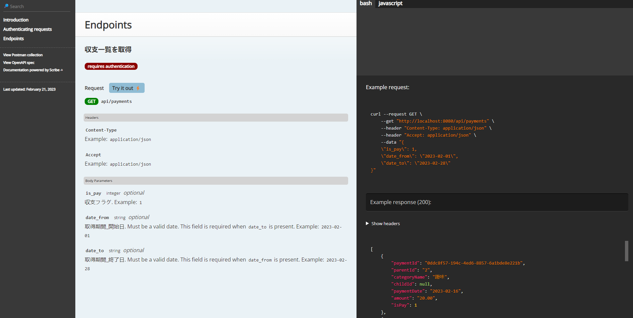Click the example response scrollbar thumb
Image resolution: width=633 pixels, height=318 pixels.
(x=626, y=251)
